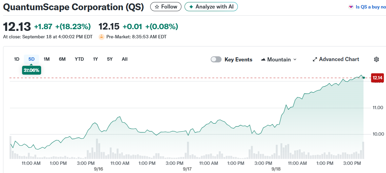Switch to the 6M range

click(62, 59)
